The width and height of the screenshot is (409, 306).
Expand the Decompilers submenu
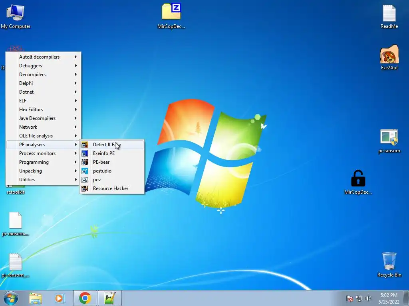43,75
